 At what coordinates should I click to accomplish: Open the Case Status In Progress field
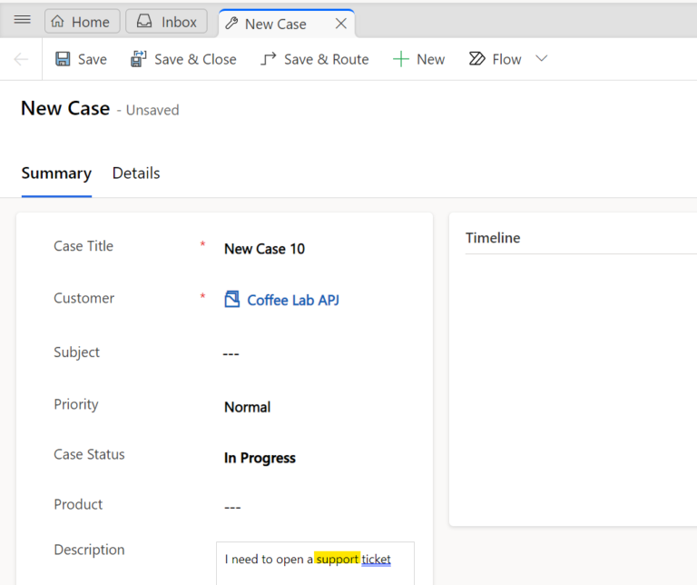[x=260, y=458]
